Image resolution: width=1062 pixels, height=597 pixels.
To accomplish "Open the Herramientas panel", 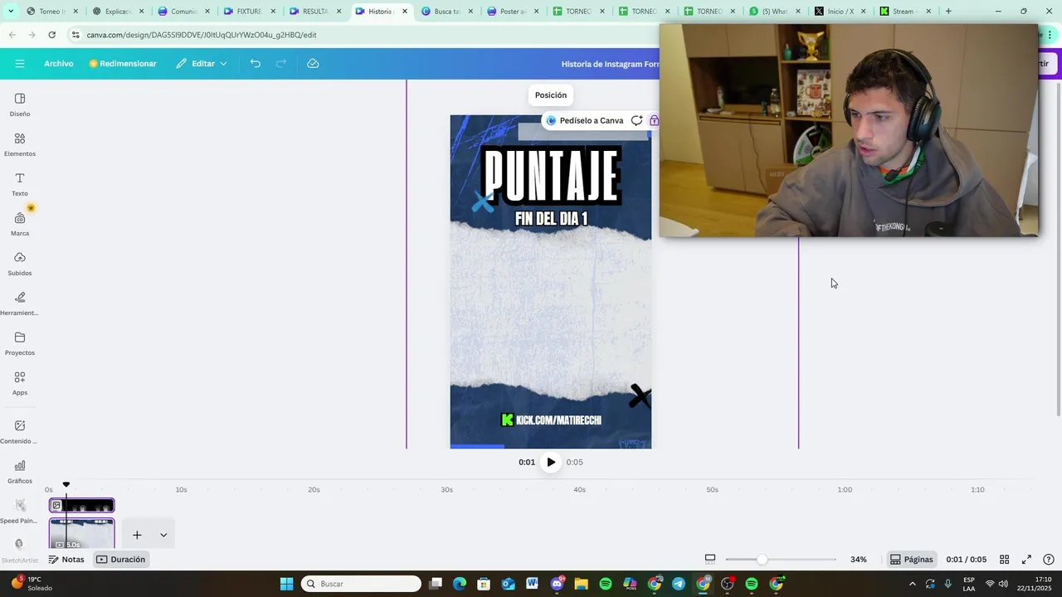I will (20, 303).
